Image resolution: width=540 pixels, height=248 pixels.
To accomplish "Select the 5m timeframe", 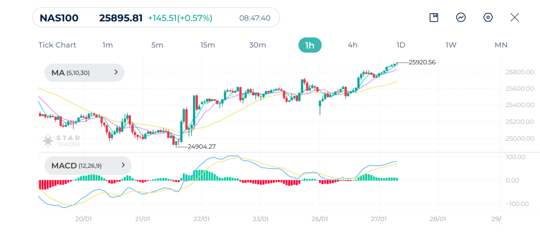I will point(157,45).
